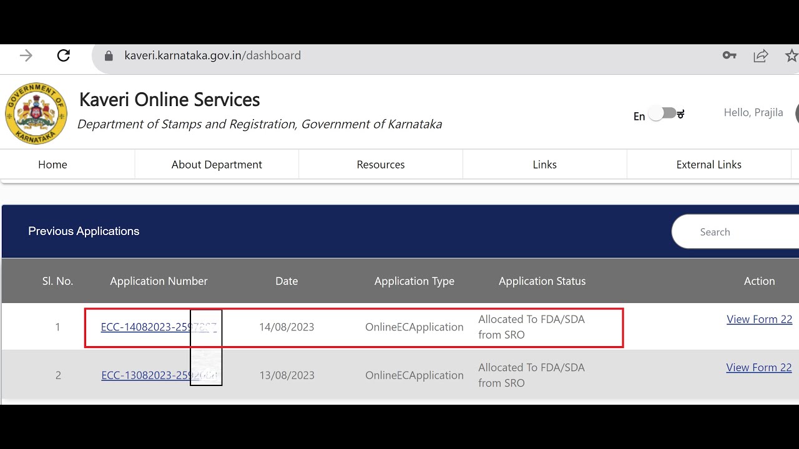This screenshot has height=449, width=799.
Task: Click the 13/08/2023 date cell
Action: pyautogui.click(x=287, y=375)
